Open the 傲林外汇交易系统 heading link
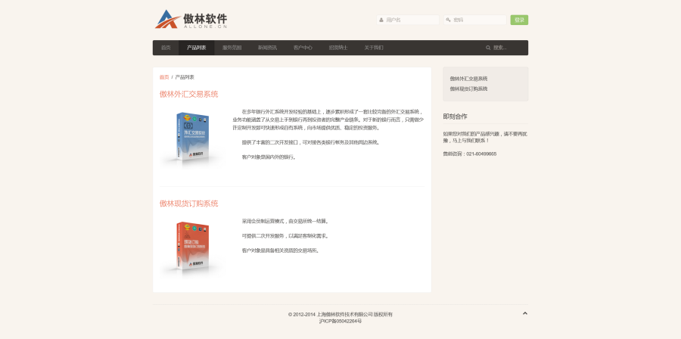Viewport: 681px width, 339px height. point(189,94)
